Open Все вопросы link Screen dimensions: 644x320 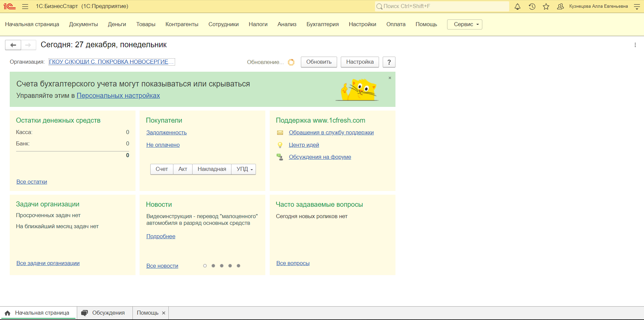point(293,263)
